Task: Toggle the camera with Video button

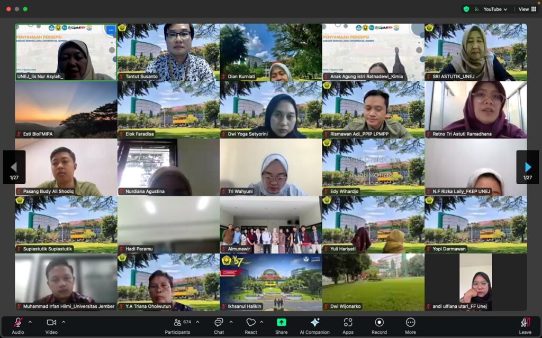Action: click(51, 323)
